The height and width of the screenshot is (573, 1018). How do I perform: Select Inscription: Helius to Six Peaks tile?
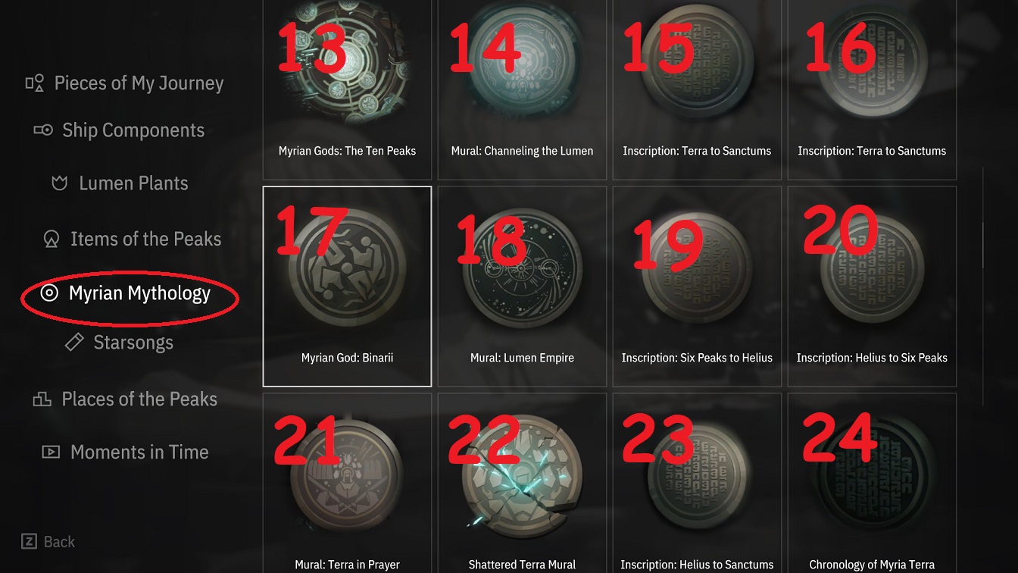pyautogui.click(x=872, y=286)
